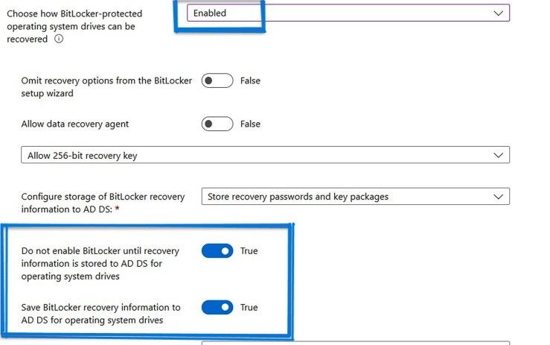Click the chevron arrow on the Enabled dropdown
Viewport: 550px width, 345px height.
coord(498,13)
